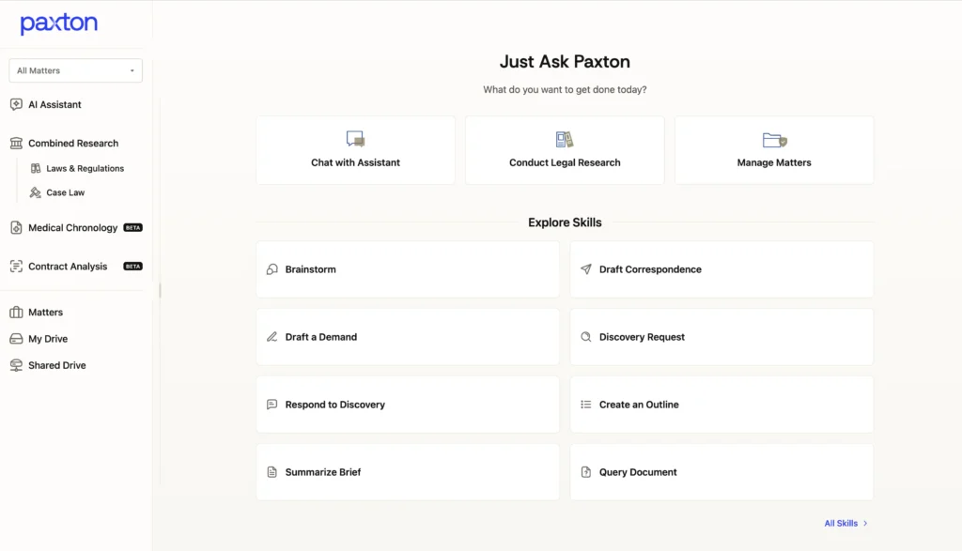Click the My Drive icon
Viewport: 962px width, 551px height.
point(16,339)
